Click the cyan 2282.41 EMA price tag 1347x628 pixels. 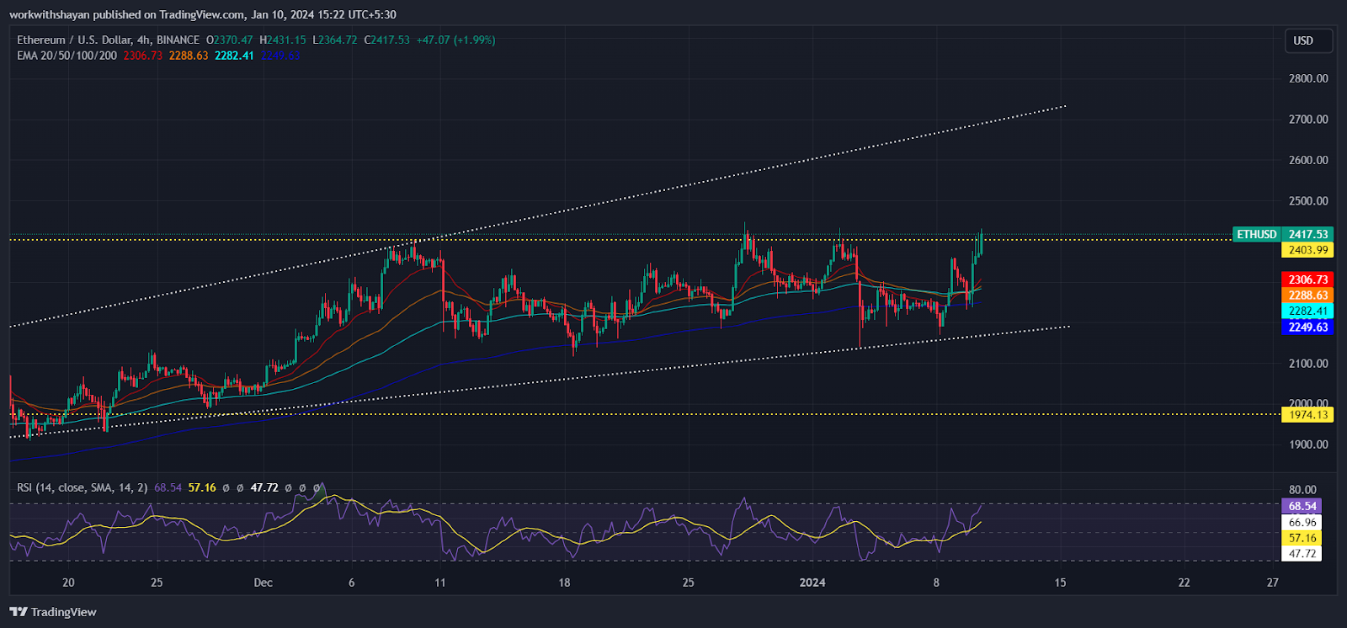pos(1307,311)
